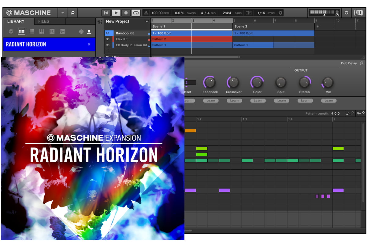Switch to the FILES tab
This screenshot has width=367, height=244.
[44, 21]
